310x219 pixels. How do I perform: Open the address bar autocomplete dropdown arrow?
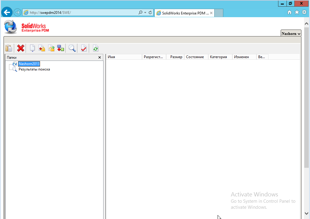click(145, 12)
